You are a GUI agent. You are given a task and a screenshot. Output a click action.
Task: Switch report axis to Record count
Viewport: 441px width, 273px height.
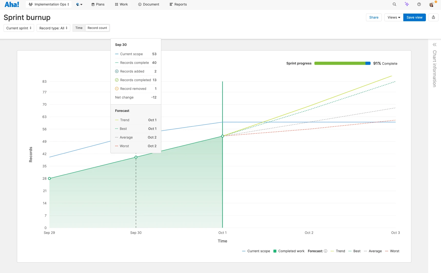pyautogui.click(x=97, y=28)
